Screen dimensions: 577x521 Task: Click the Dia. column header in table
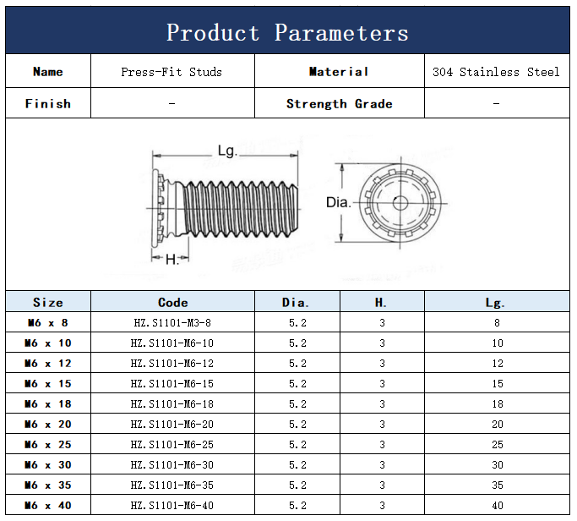click(x=297, y=302)
